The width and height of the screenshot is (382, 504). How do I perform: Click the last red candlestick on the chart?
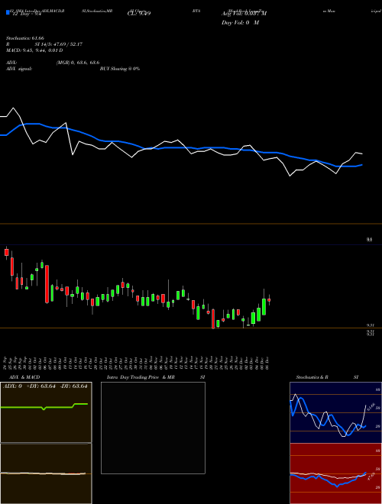pos(269,299)
